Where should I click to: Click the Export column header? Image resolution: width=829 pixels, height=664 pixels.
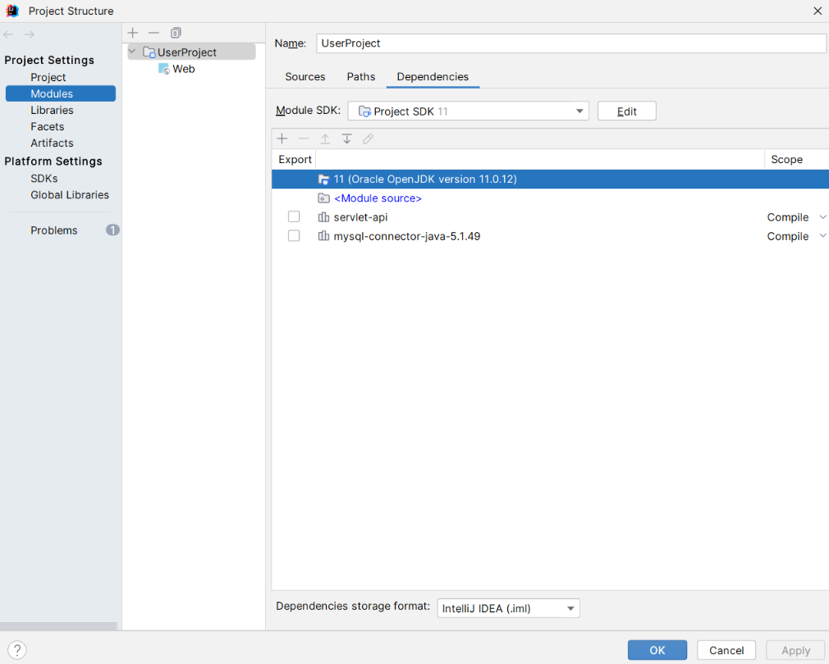tap(295, 159)
